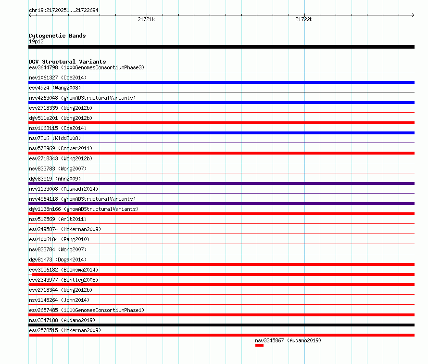This screenshot has width=428, height=364.
Task: Select the dgv511e201 (Wong2012b) label
Action: coord(61,118)
